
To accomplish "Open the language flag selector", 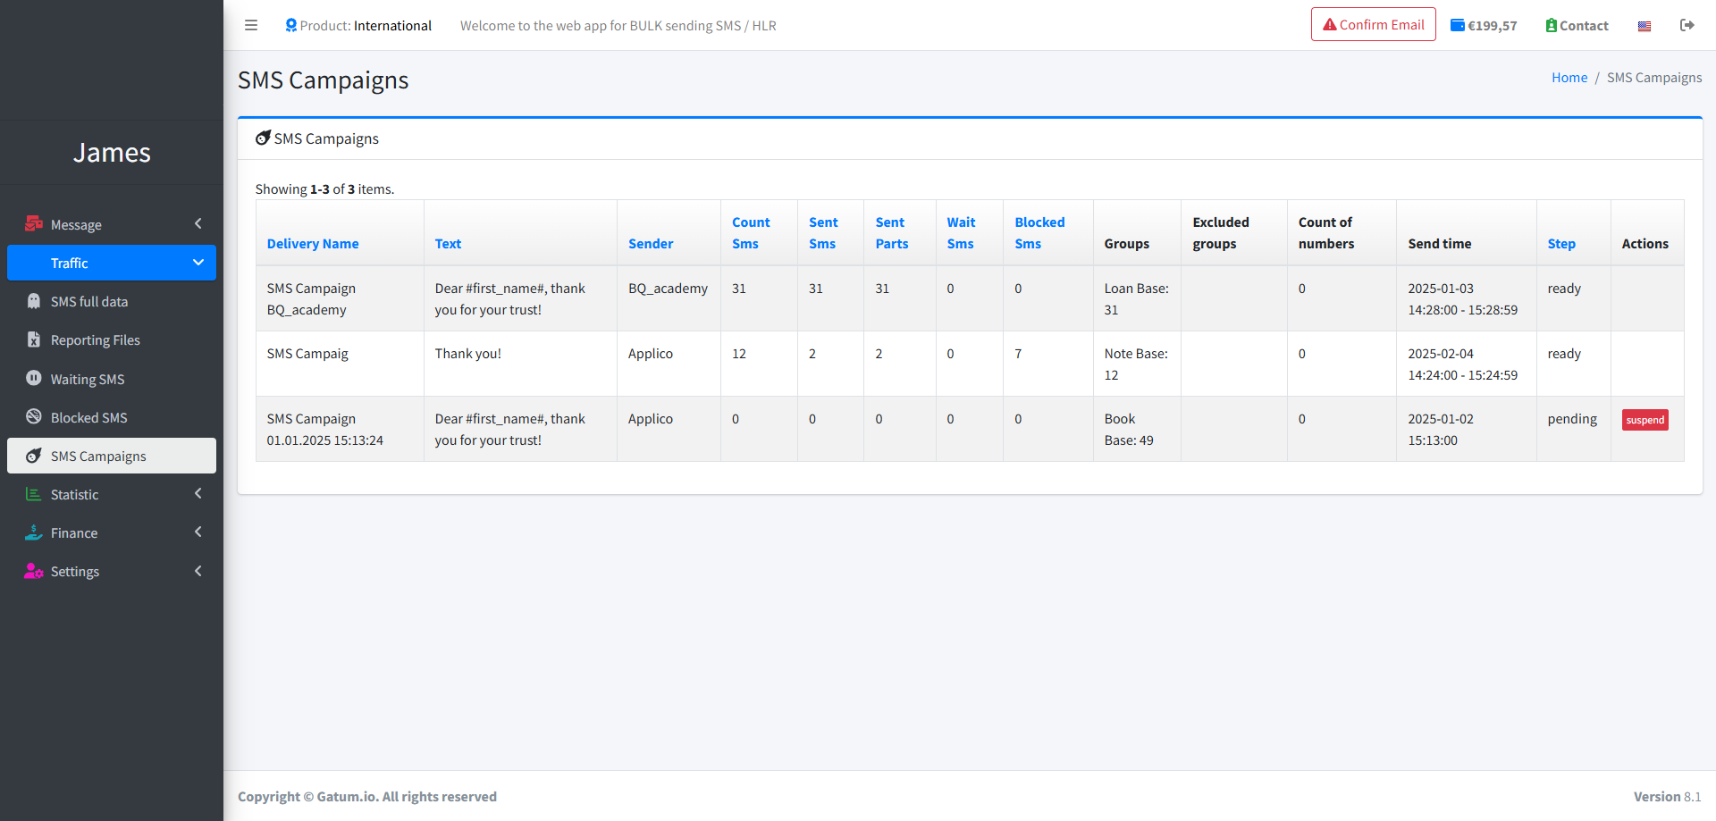I will [x=1644, y=26].
